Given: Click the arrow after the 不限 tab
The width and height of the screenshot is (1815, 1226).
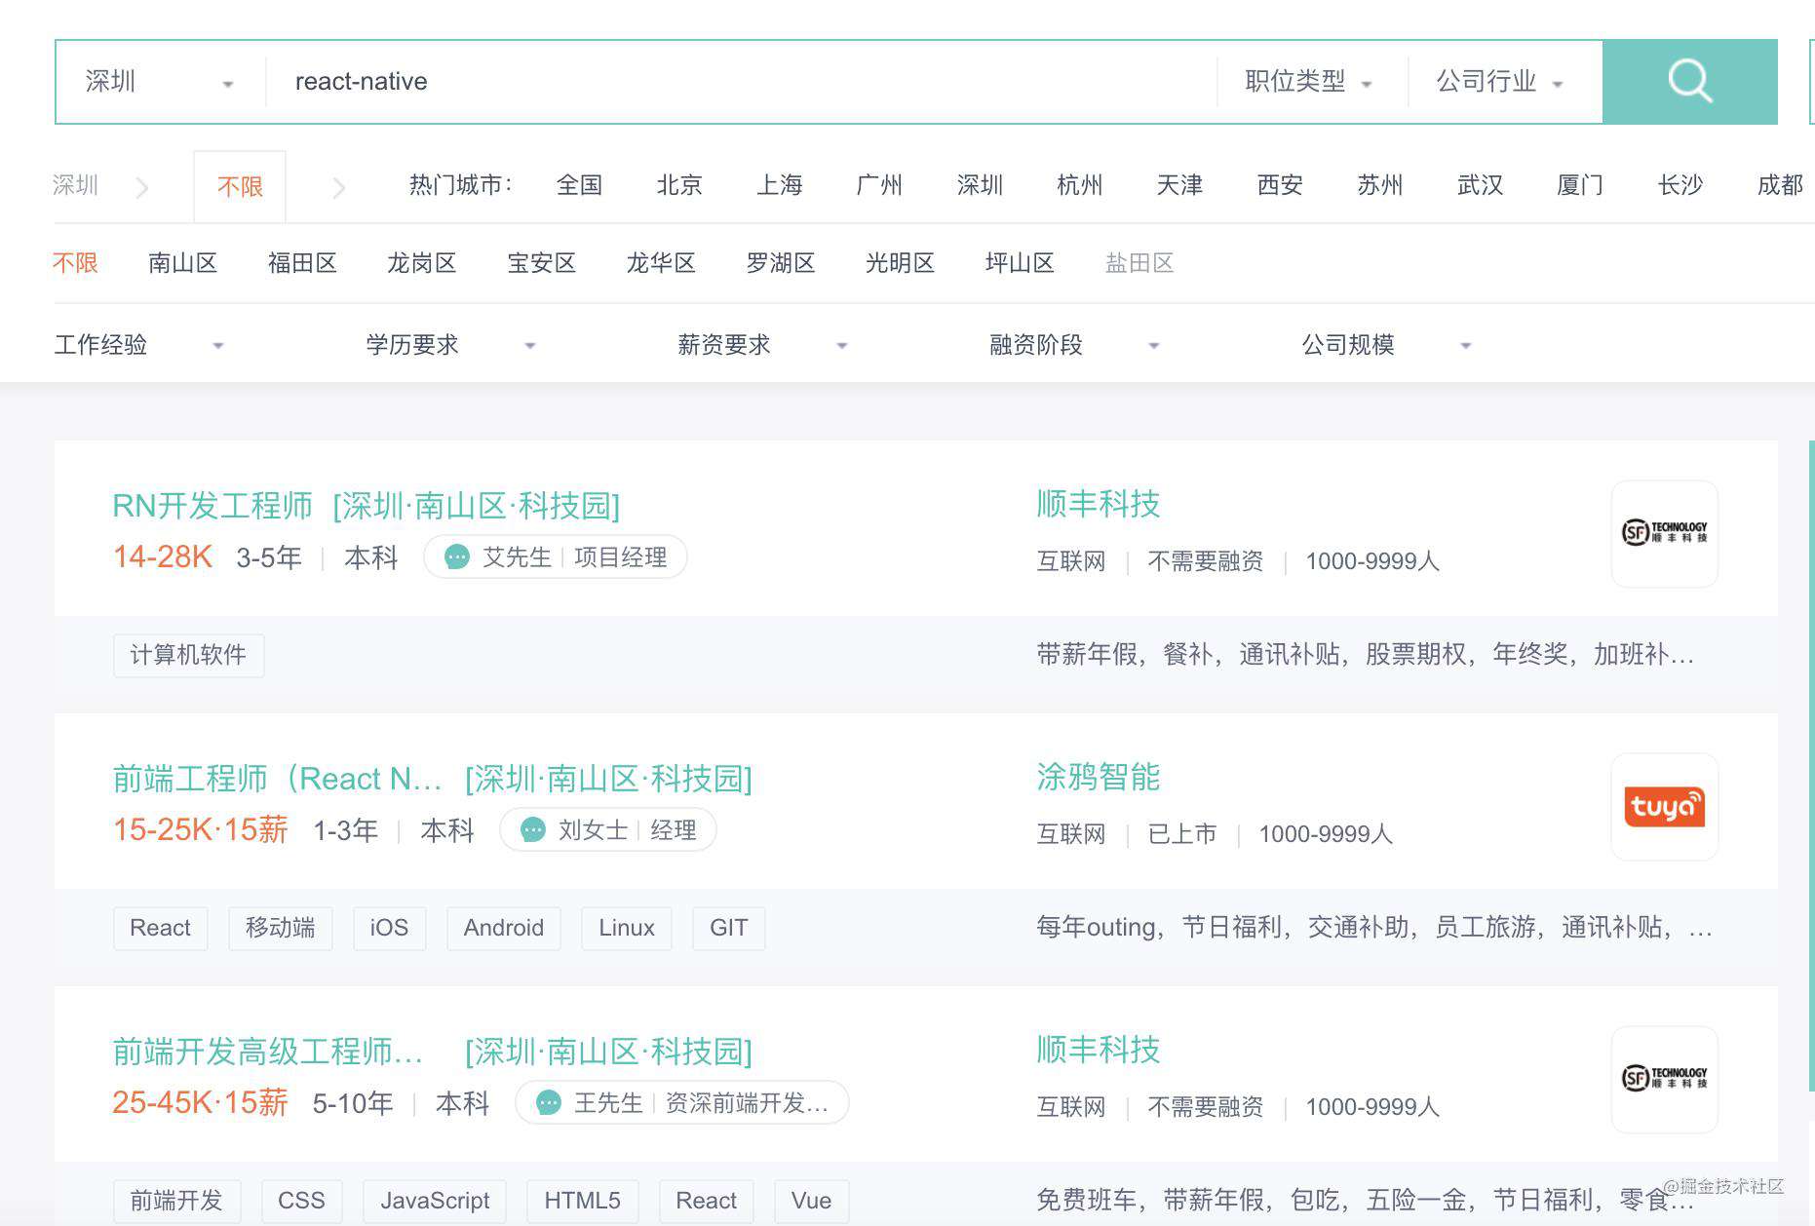Looking at the screenshot, I should click(x=338, y=187).
